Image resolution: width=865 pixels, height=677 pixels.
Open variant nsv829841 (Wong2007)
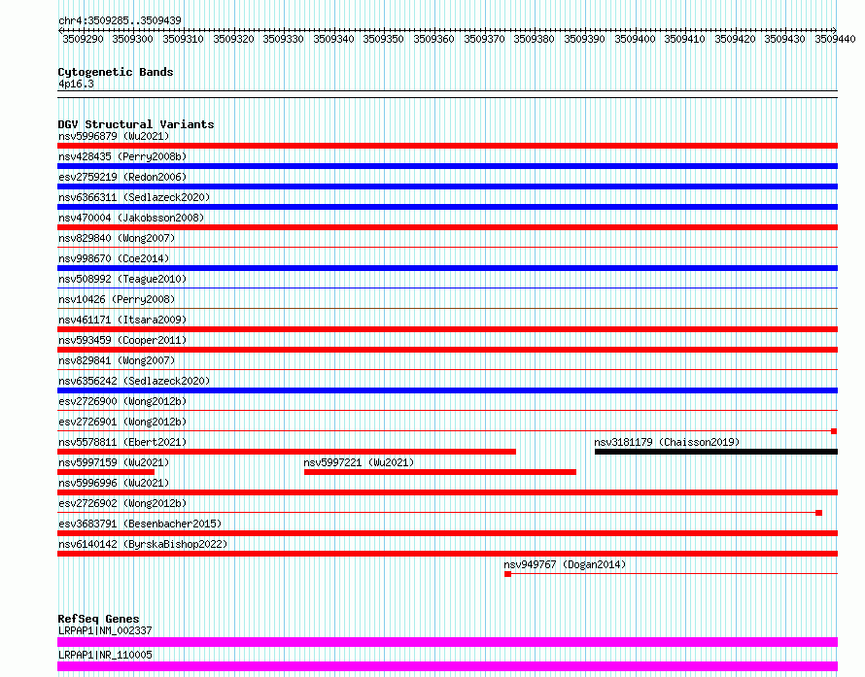coord(117,360)
